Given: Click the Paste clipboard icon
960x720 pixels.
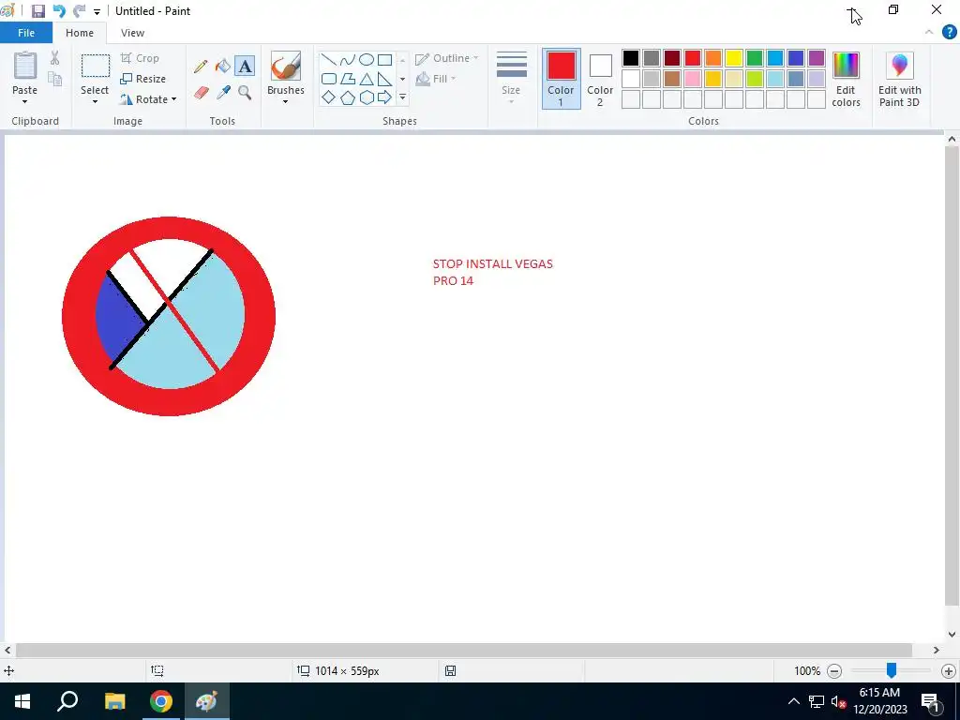Looking at the screenshot, I should 25,66.
